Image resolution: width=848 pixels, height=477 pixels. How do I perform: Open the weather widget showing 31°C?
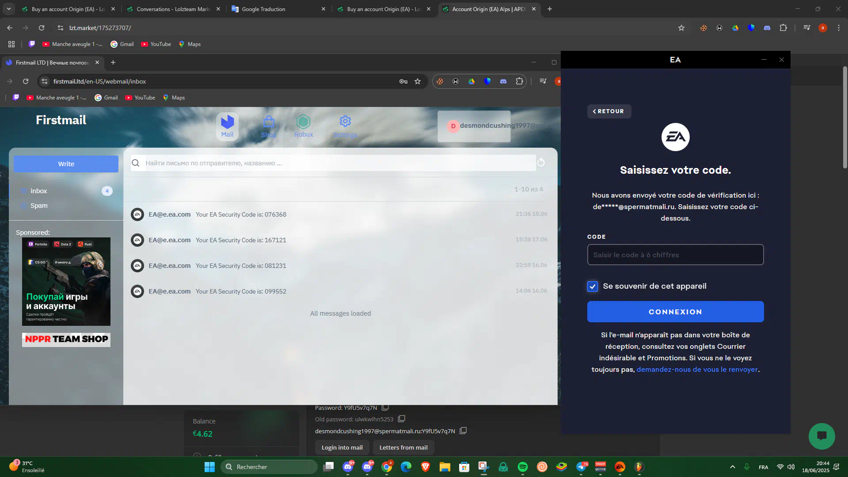pyautogui.click(x=27, y=467)
